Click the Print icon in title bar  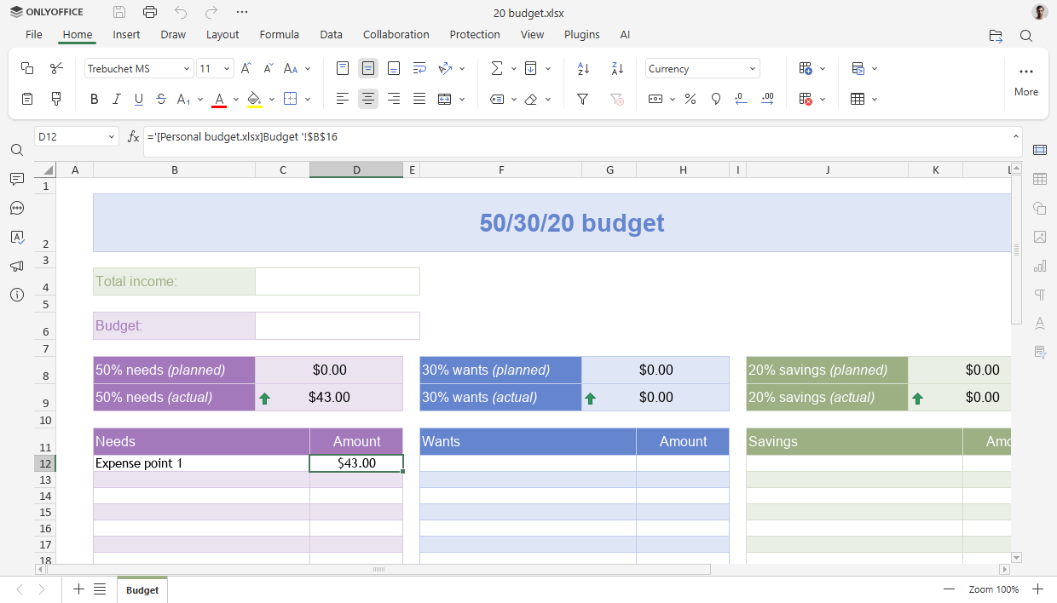(x=150, y=12)
